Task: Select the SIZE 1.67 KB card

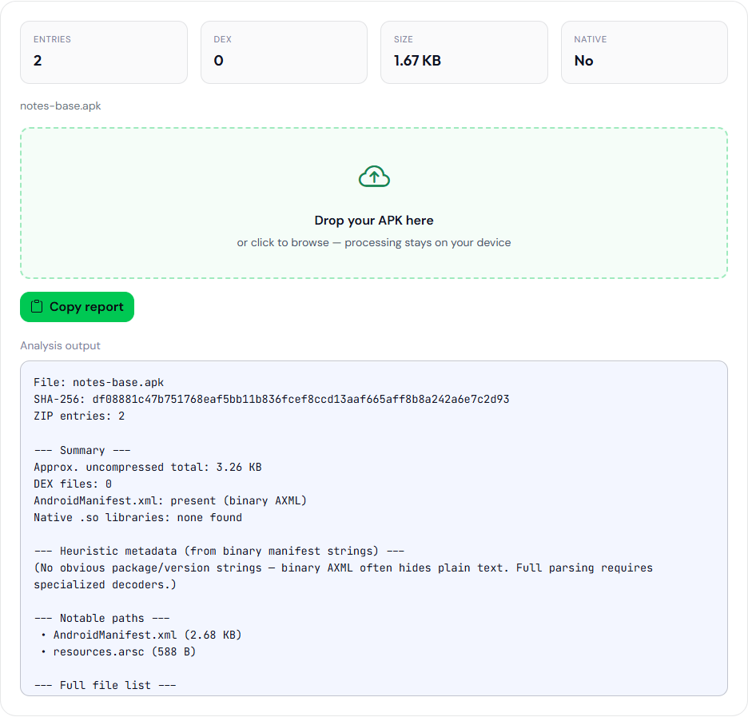Action: click(x=464, y=52)
